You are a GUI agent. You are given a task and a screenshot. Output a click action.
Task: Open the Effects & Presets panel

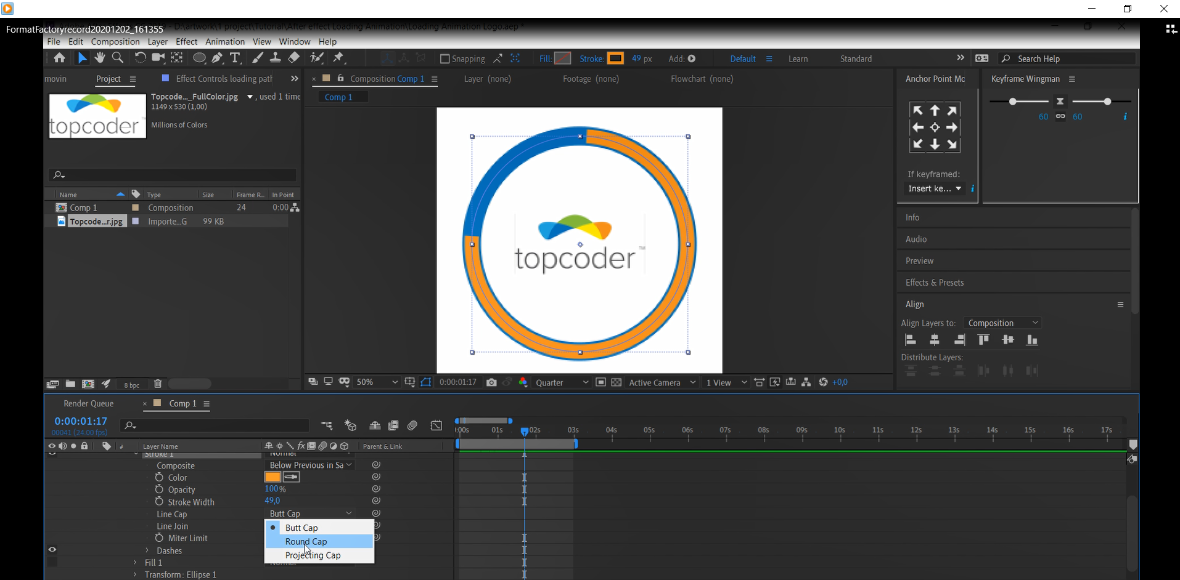click(x=935, y=282)
